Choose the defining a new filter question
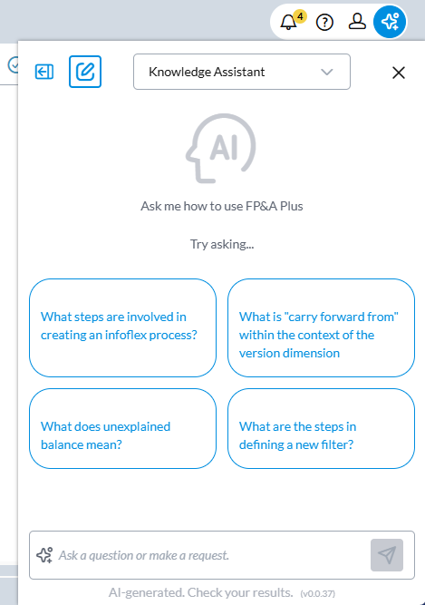 coord(321,428)
